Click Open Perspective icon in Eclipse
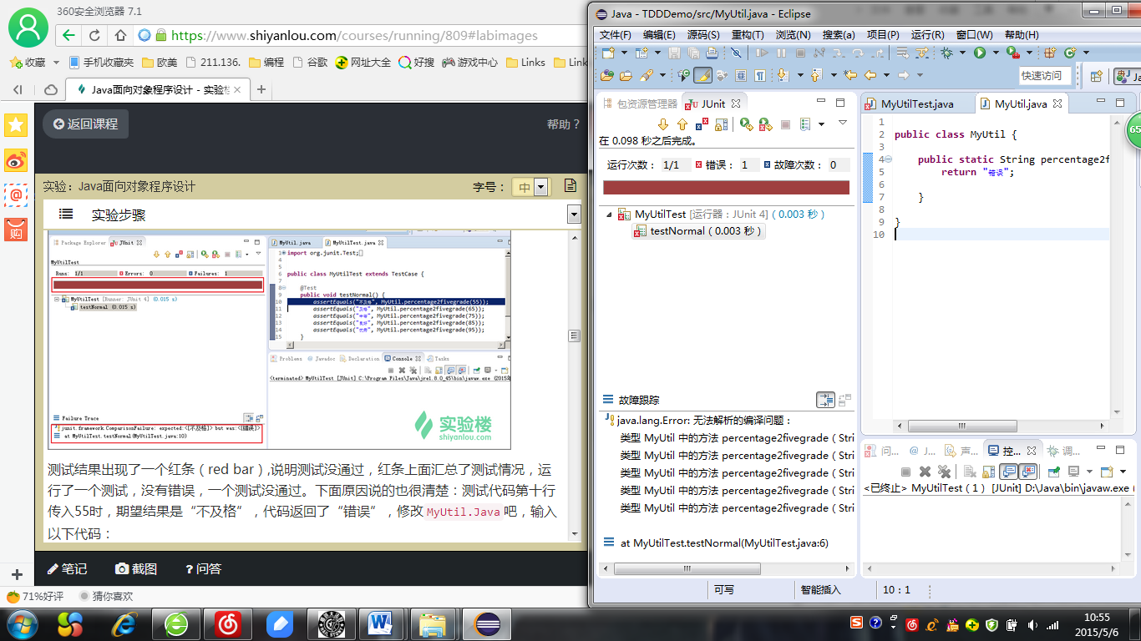Image resolution: width=1141 pixels, height=641 pixels. (1097, 76)
